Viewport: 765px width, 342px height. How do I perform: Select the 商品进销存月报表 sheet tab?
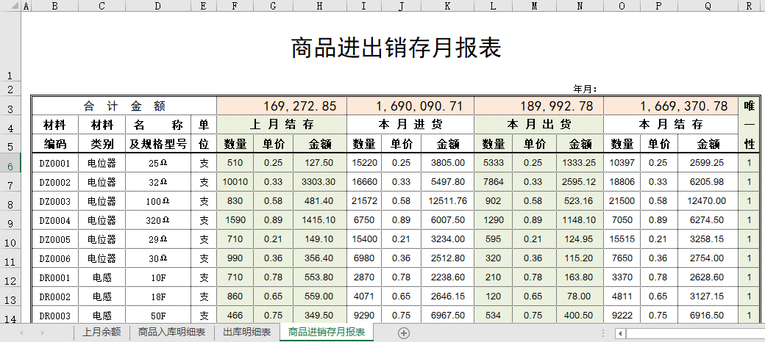click(x=327, y=333)
